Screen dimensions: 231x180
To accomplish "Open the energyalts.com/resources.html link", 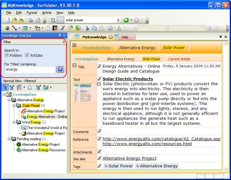I will (147, 144).
